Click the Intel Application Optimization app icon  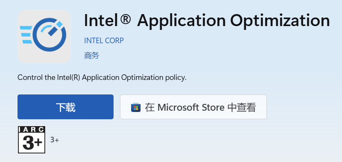coord(44,36)
